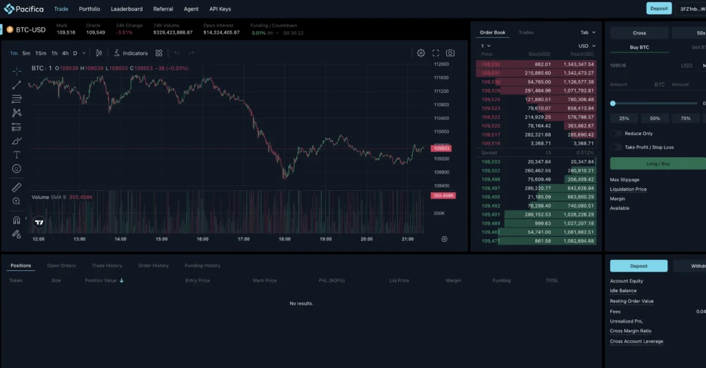Take a chart snapshot with camera icon
The image size is (706, 368).
click(450, 53)
